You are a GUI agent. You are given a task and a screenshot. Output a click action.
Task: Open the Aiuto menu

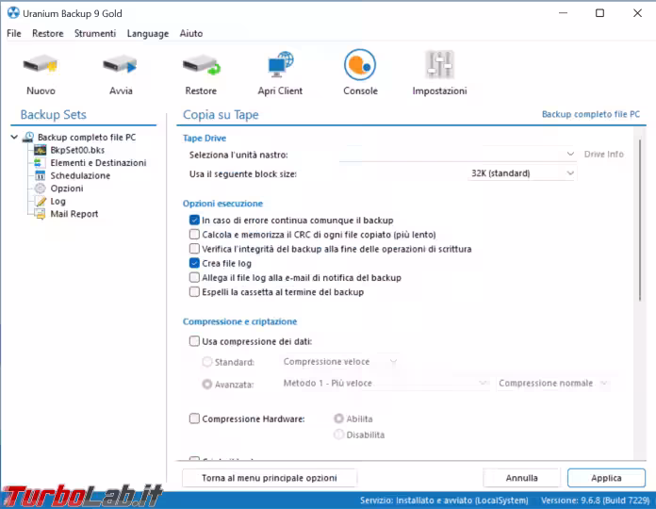(x=191, y=33)
